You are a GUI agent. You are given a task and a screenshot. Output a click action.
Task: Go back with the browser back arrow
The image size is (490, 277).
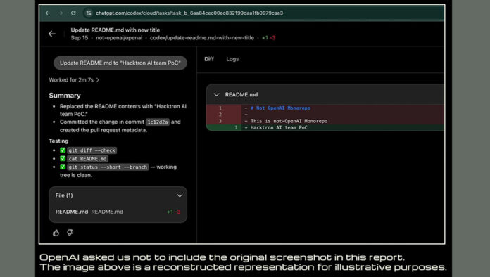pos(48,13)
